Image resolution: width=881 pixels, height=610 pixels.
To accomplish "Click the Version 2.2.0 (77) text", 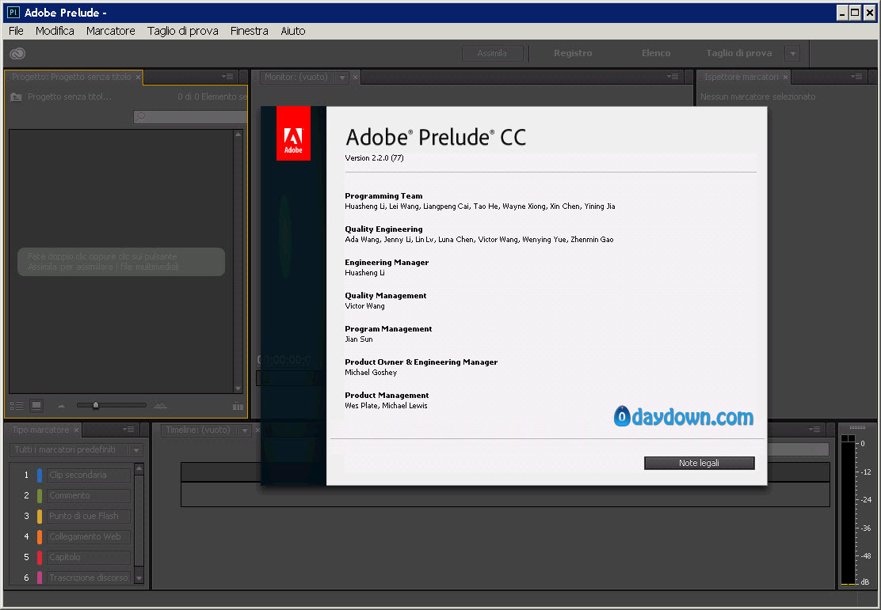I will click(374, 158).
